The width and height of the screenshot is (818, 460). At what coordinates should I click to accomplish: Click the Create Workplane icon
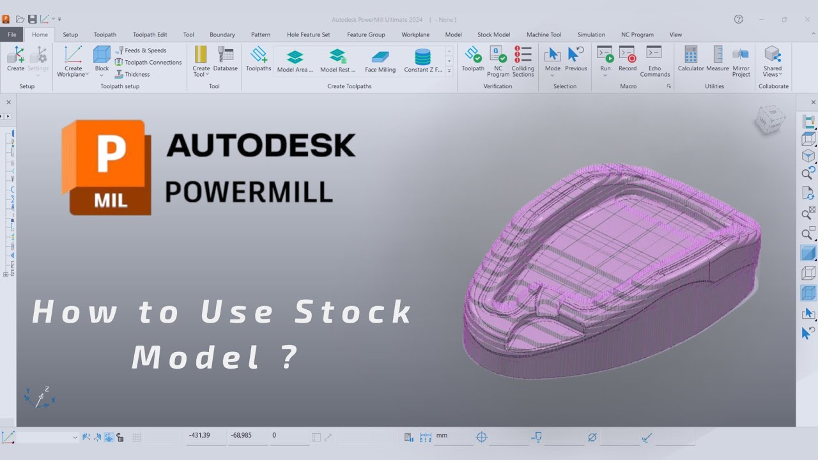(x=73, y=55)
